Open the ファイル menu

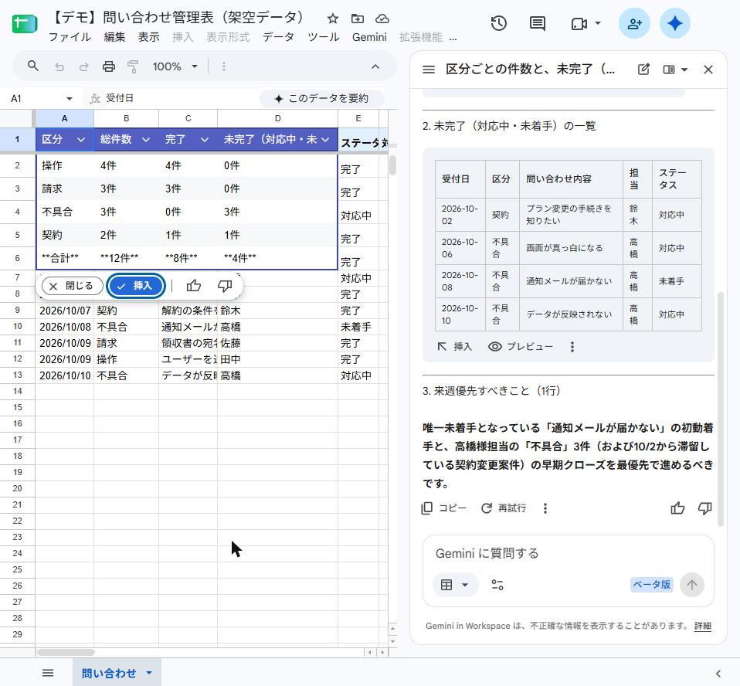coord(70,37)
